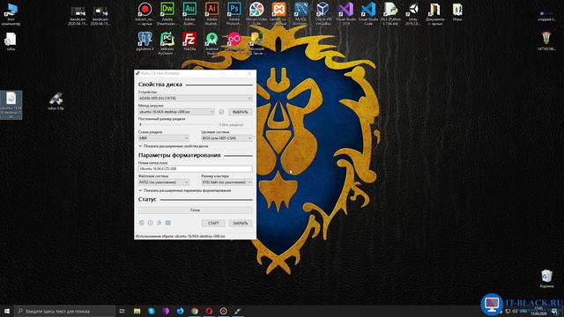Screen dimensions: 564x317
Task: Click the ЗАКРЫТЬ button
Action: [241, 223]
